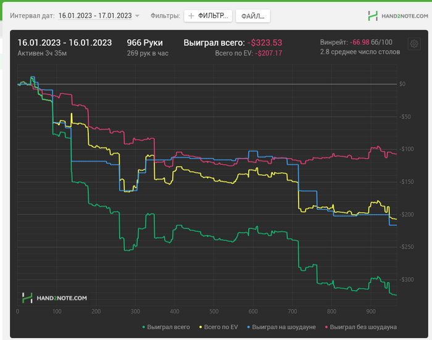Click the EV total value -$207.17

pos(268,53)
